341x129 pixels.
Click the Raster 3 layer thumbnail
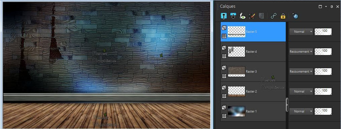pyautogui.click(x=237, y=72)
